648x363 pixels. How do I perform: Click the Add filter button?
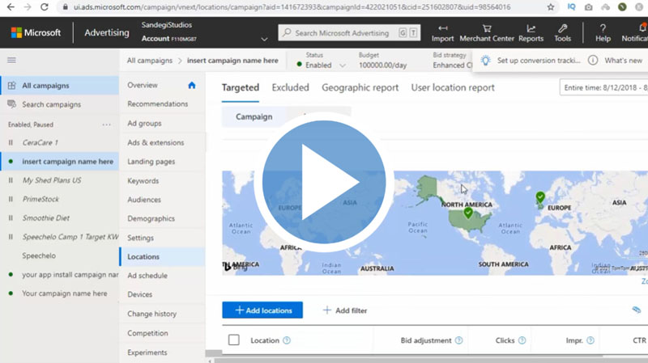[345, 310]
